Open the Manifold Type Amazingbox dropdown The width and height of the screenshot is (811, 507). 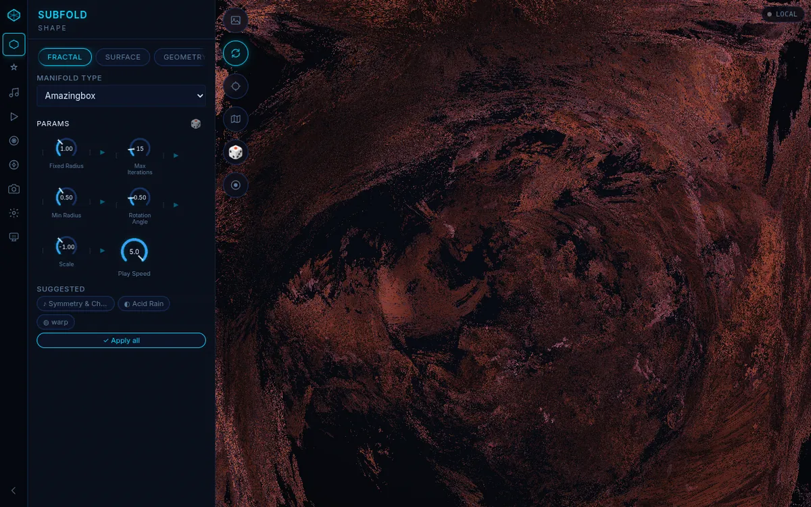[122, 96]
